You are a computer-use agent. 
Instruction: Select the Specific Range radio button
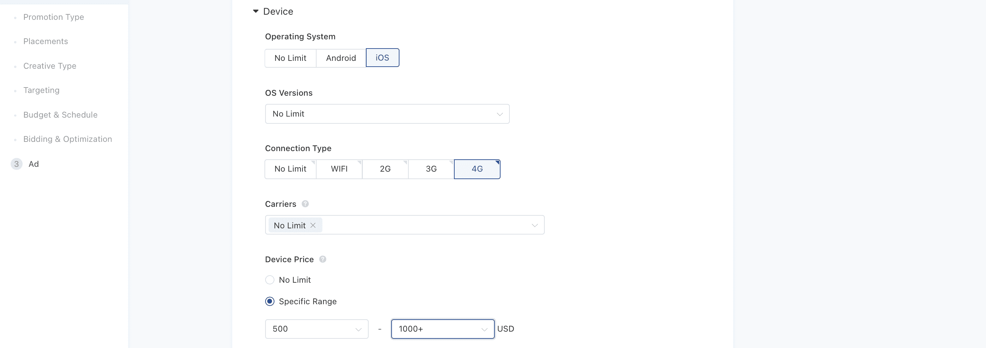(x=270, y=302)
